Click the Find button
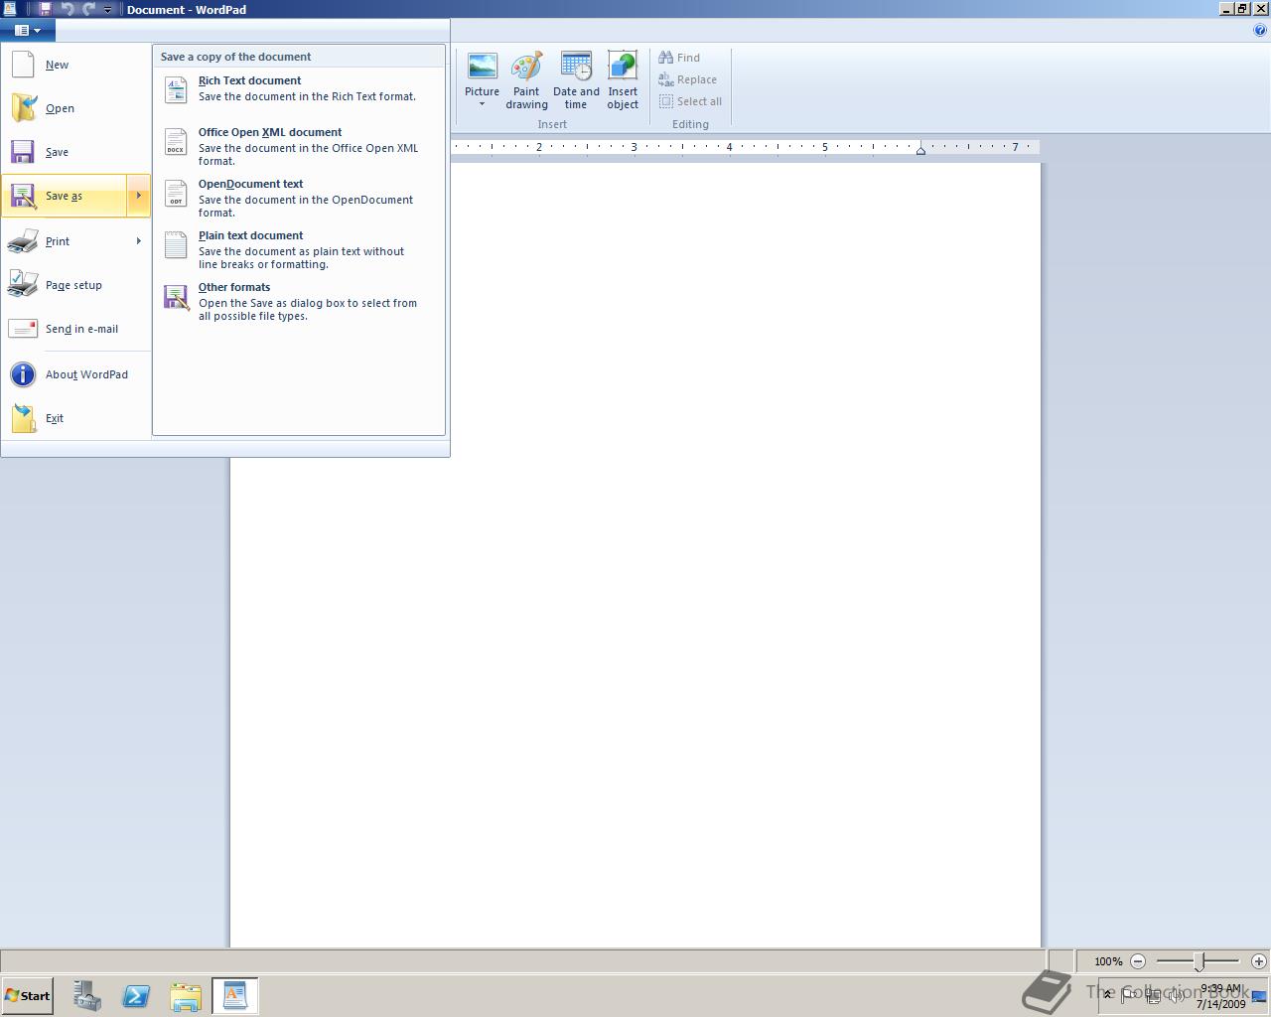The width and height of the screenshot is (1271, 1017). click(680, 58)
